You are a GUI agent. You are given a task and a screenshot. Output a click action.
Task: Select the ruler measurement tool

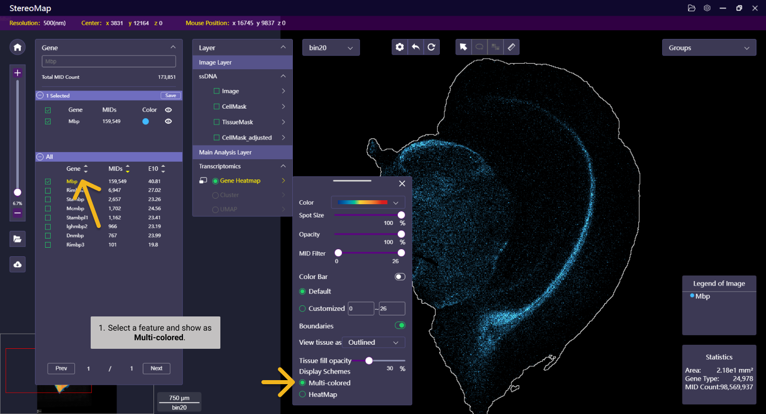click(x=511, y=47)
